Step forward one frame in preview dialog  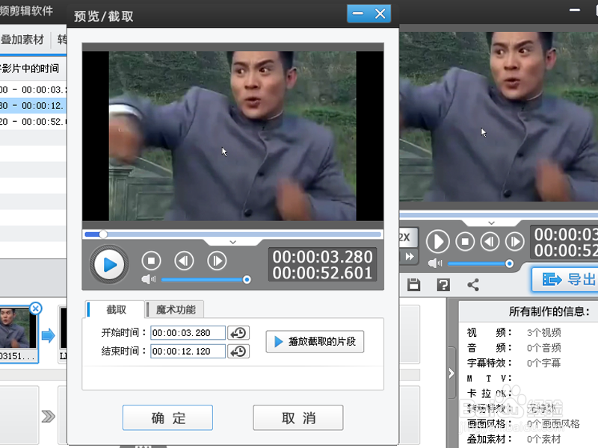click(x=217, y=261)
